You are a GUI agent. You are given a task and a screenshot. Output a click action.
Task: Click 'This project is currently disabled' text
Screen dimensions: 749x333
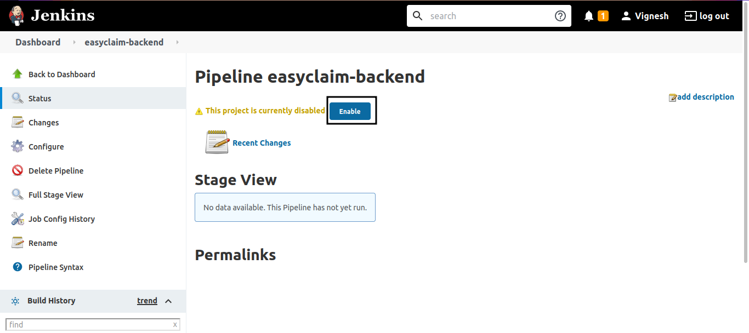[x=265, y=111]
